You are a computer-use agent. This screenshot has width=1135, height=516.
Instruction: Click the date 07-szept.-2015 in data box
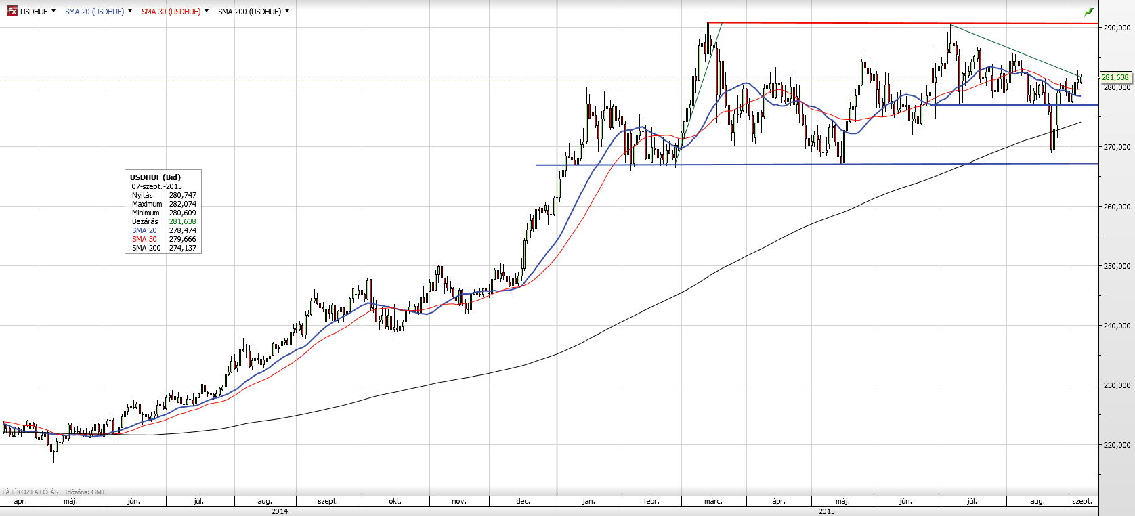[156, 186]
